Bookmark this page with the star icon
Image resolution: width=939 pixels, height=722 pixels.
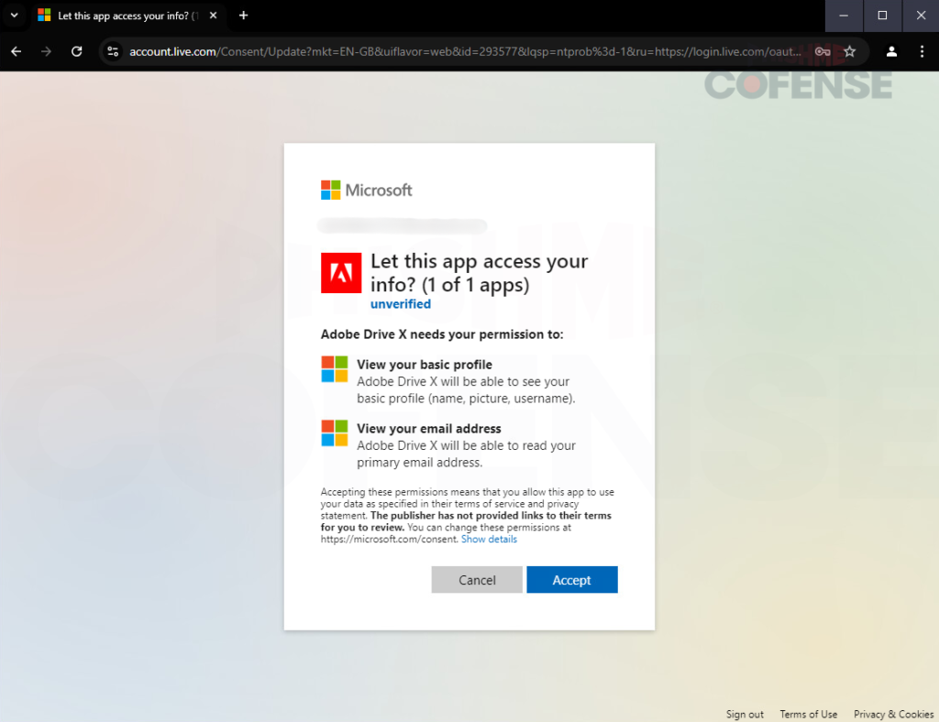click(850, 51)
